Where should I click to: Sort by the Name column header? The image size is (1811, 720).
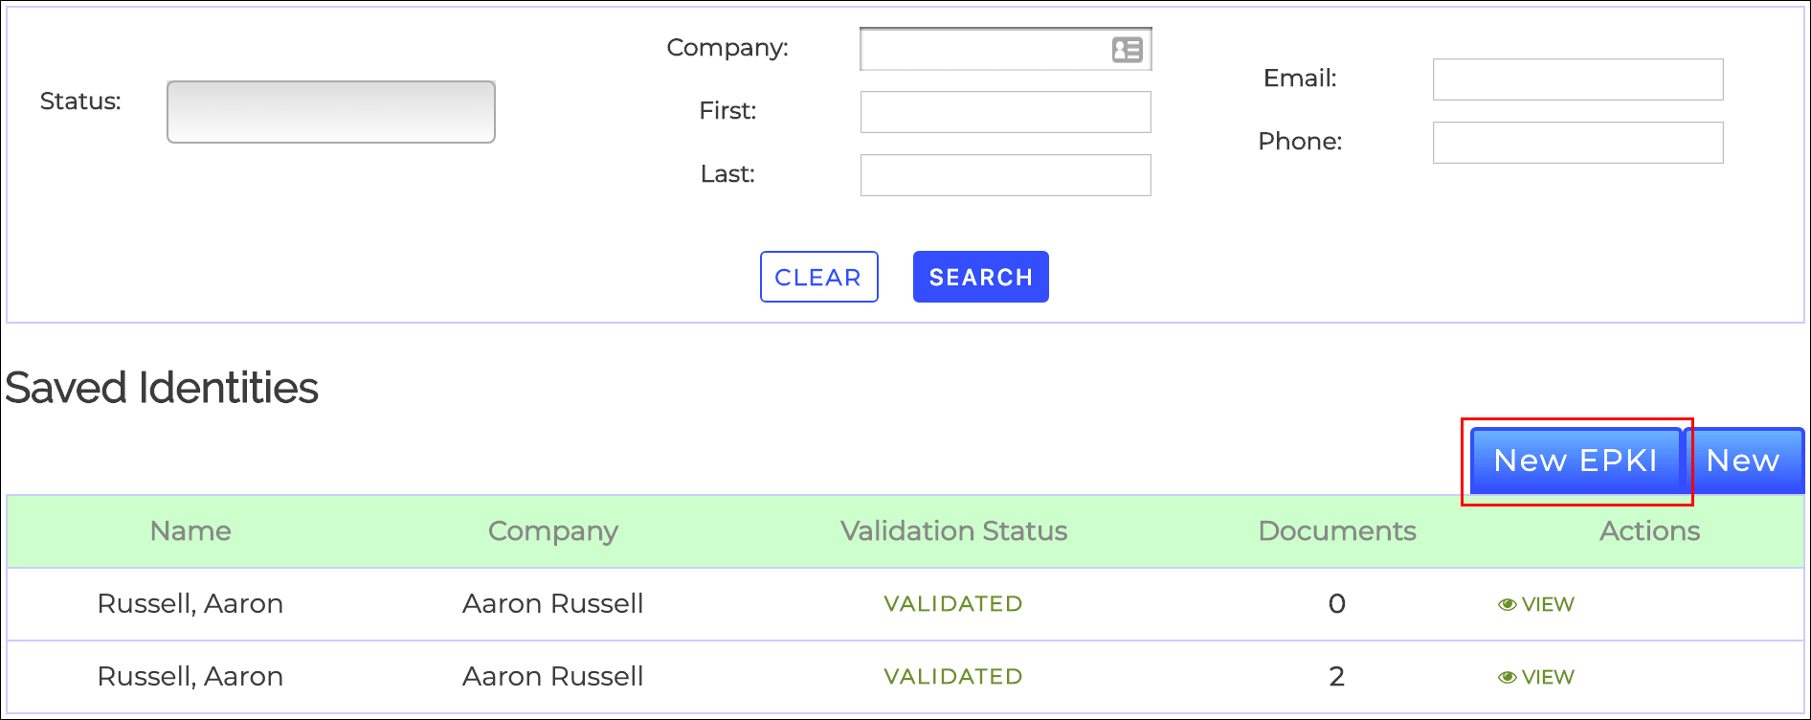tap(190, 531)
